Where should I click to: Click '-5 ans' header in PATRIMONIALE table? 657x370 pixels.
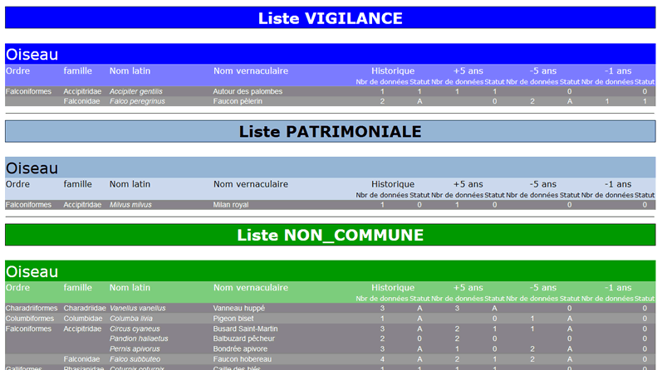(543, 184)
